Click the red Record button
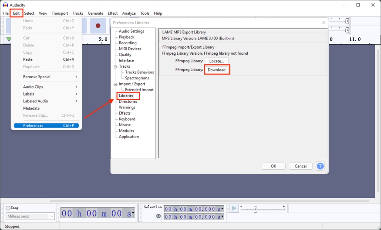This screenshot has height=230, width=381. point(98,26)
